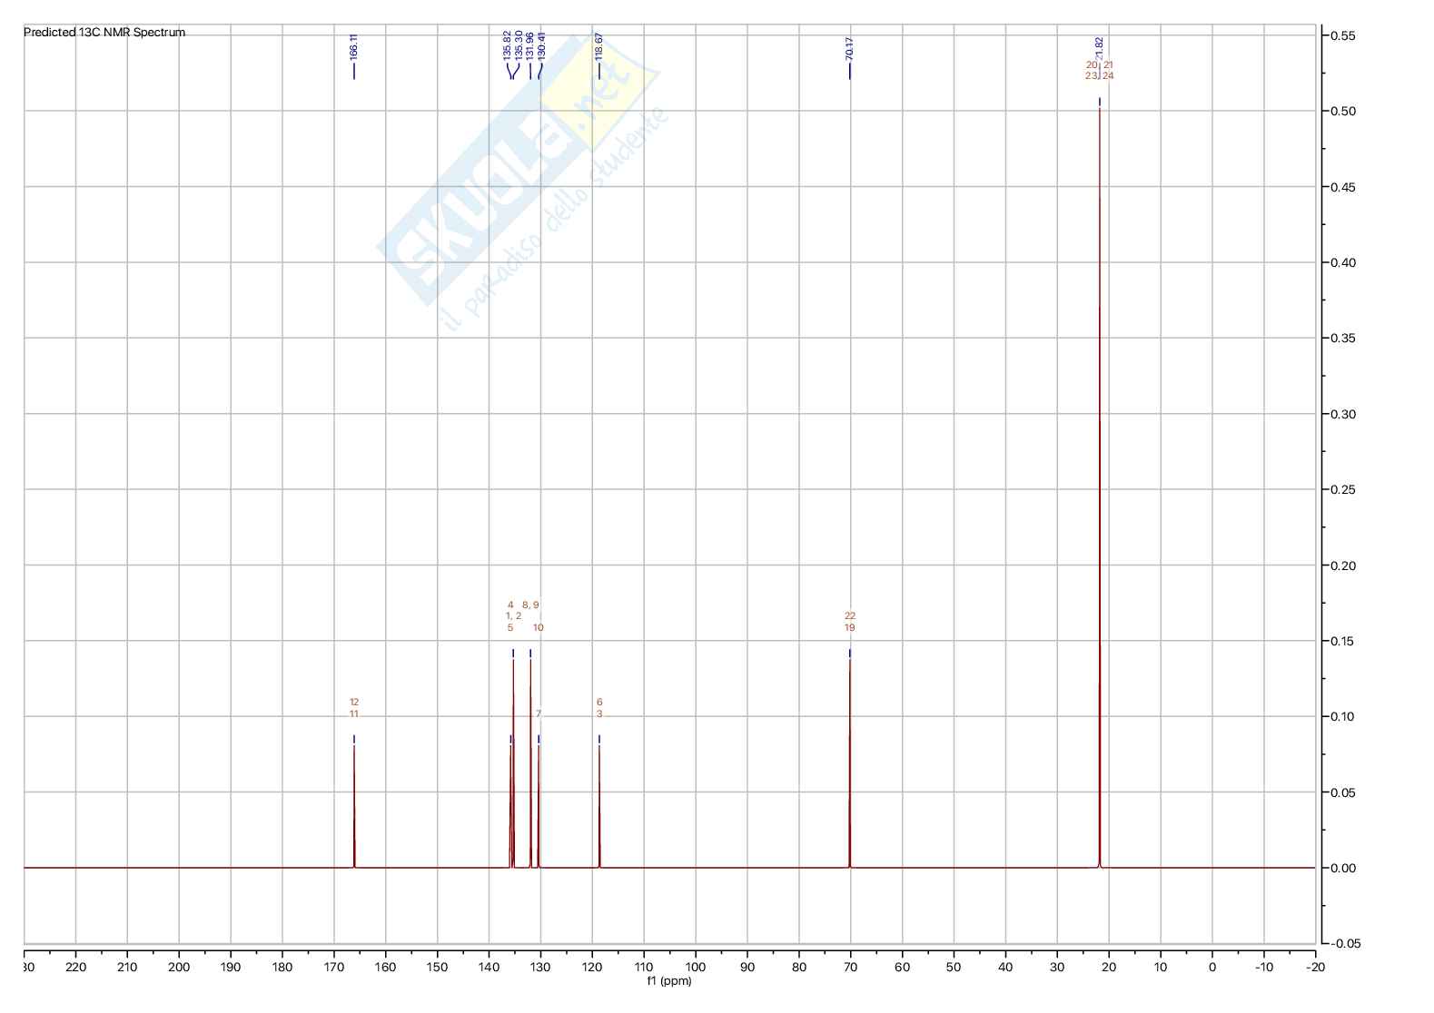Select atom assignment label 6, 3
This screenshot has height=1013, width=1434.
tap(599, 708)
